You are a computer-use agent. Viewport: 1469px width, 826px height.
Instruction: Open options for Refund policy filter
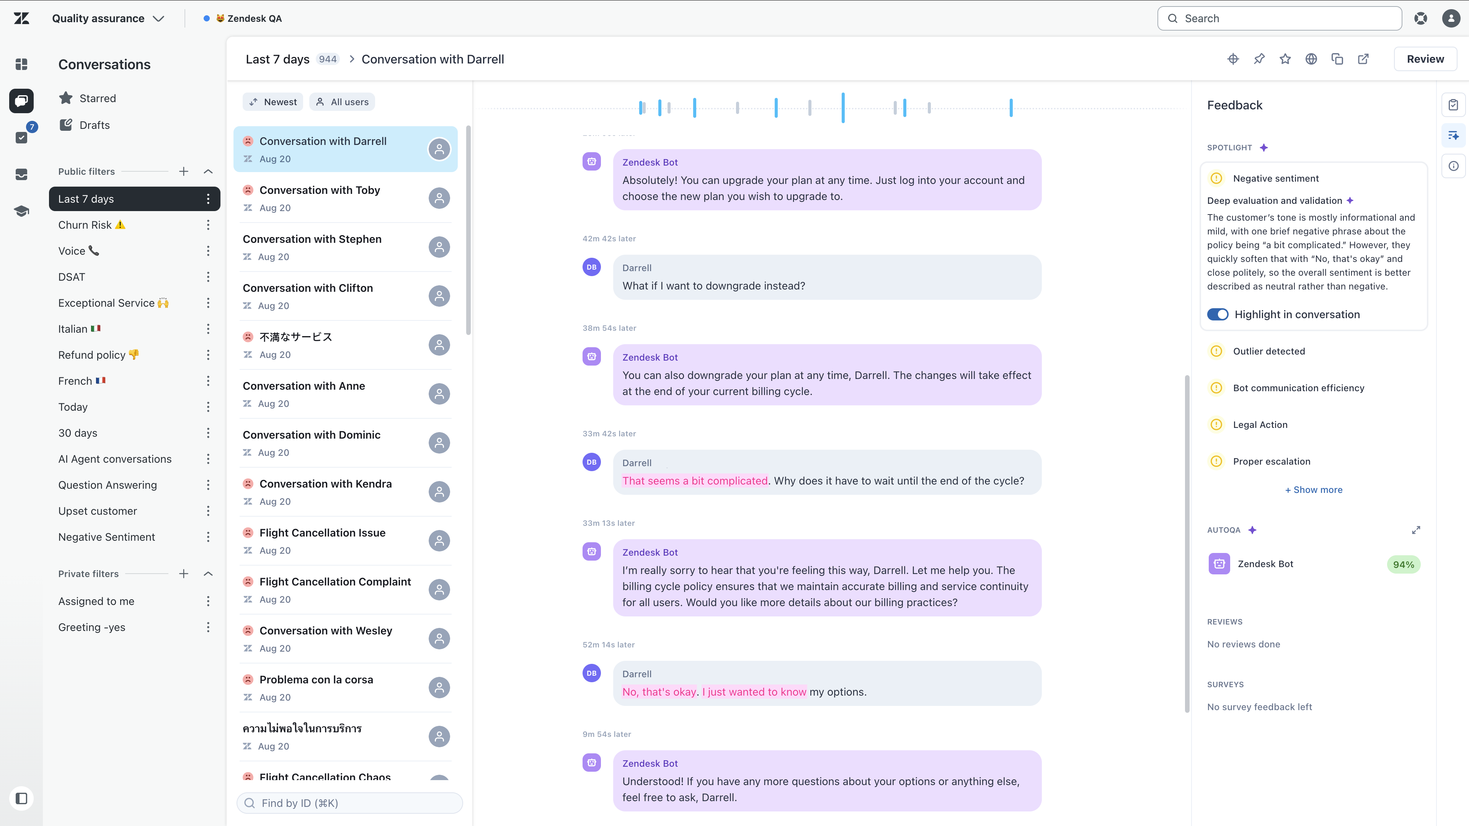(208, 355)
